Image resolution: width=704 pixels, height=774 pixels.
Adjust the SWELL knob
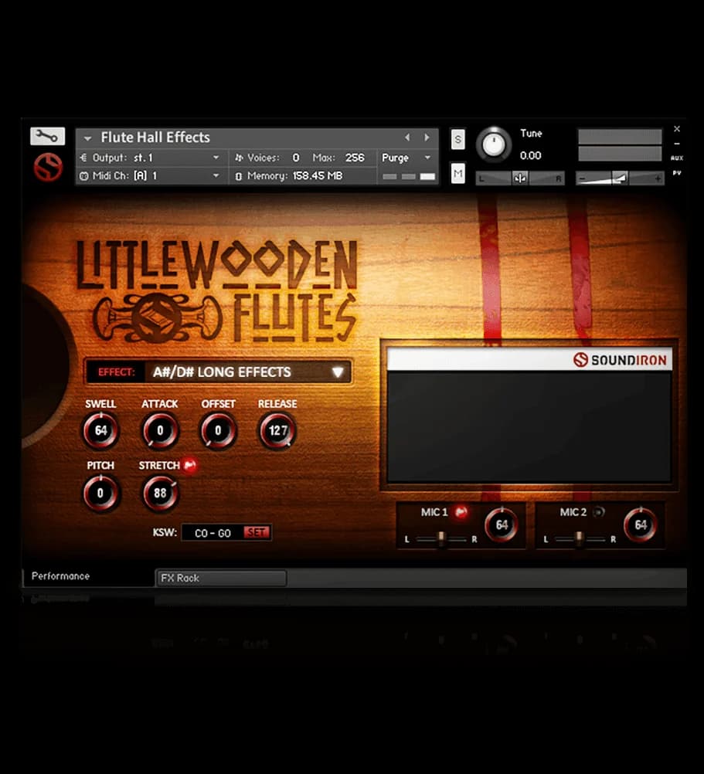pos(101,430)
